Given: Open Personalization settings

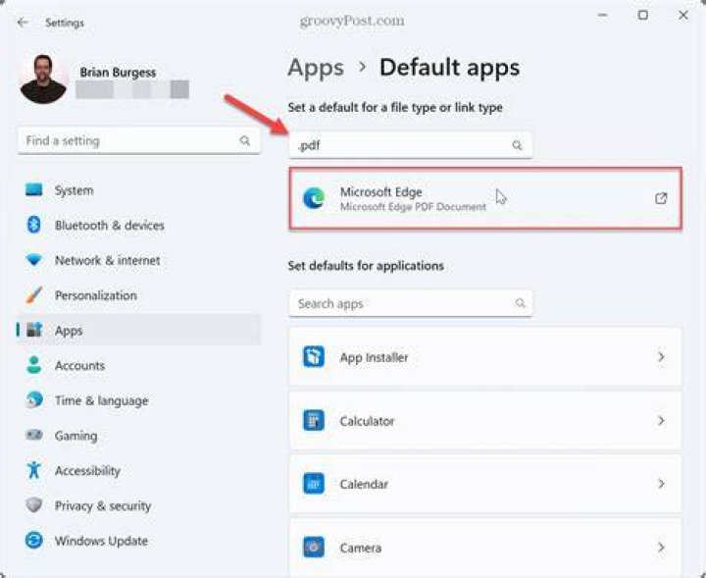Looking at the screenshot, I should click(x=138, y=295).
